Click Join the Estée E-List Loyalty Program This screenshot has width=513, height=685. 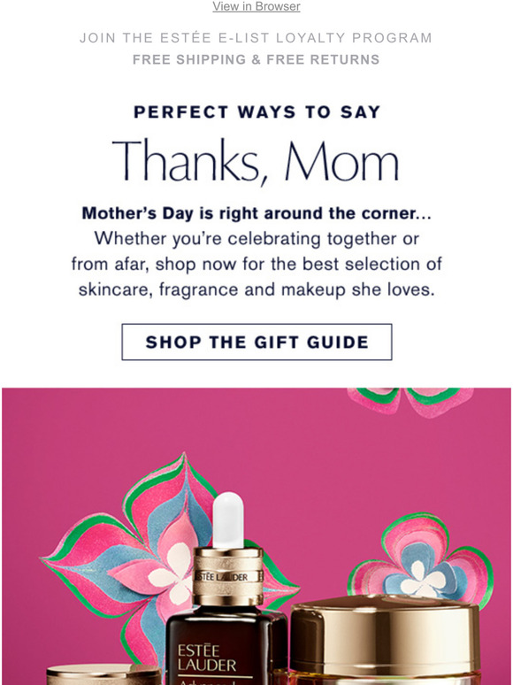256,38
